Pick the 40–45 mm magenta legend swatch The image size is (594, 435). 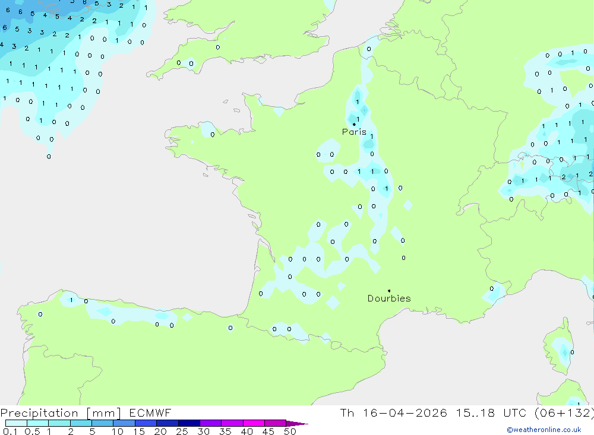tap(254, 423)
